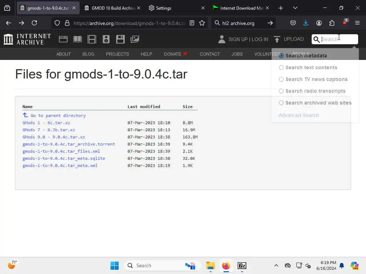Viewport: 366px width, 274px height.
Task: Reload the current page
Action: tap(34, 23)
